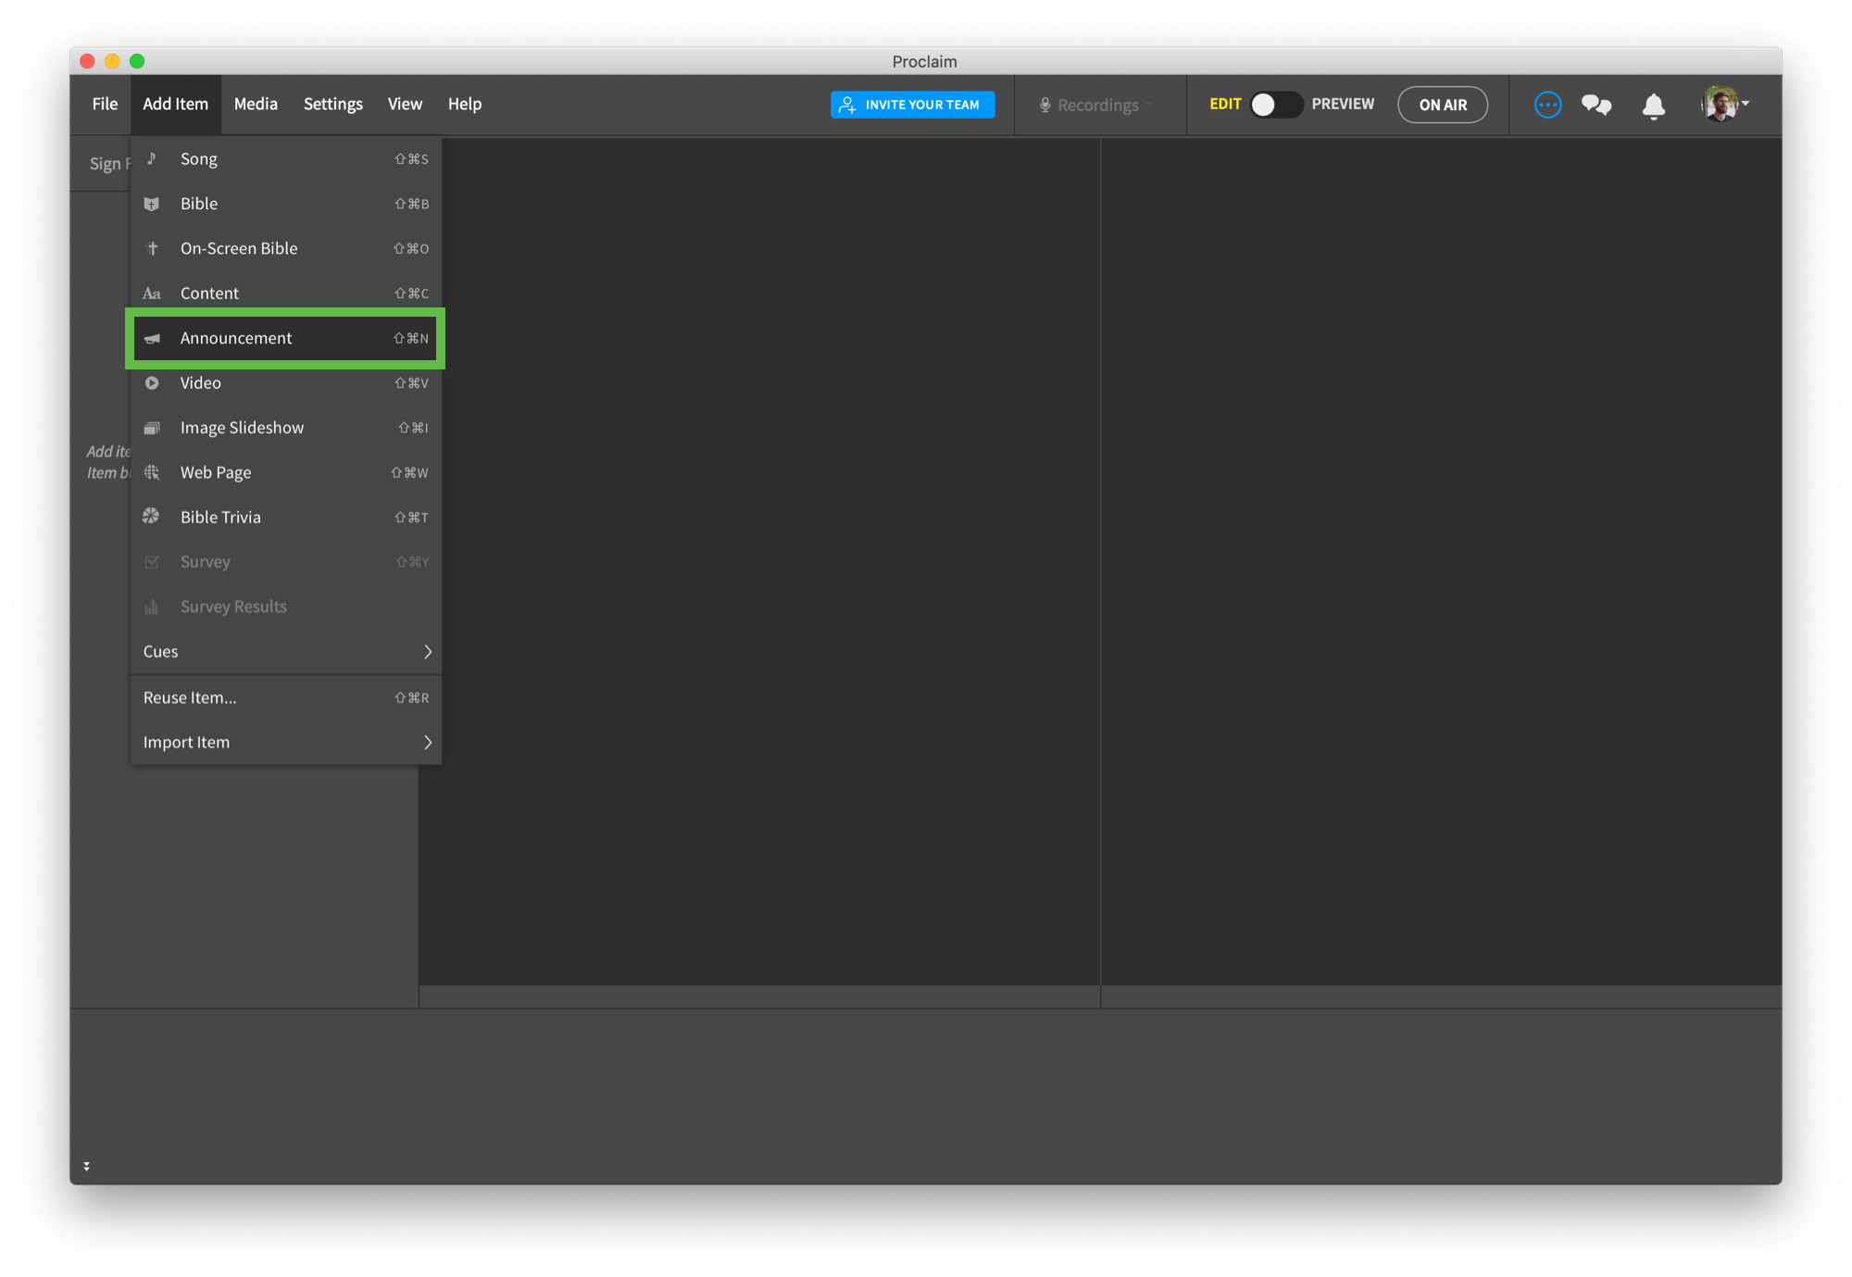This screenshot has width=1852, height=1277.
Task: Click the On Air button
Action: pos(1443,105)
